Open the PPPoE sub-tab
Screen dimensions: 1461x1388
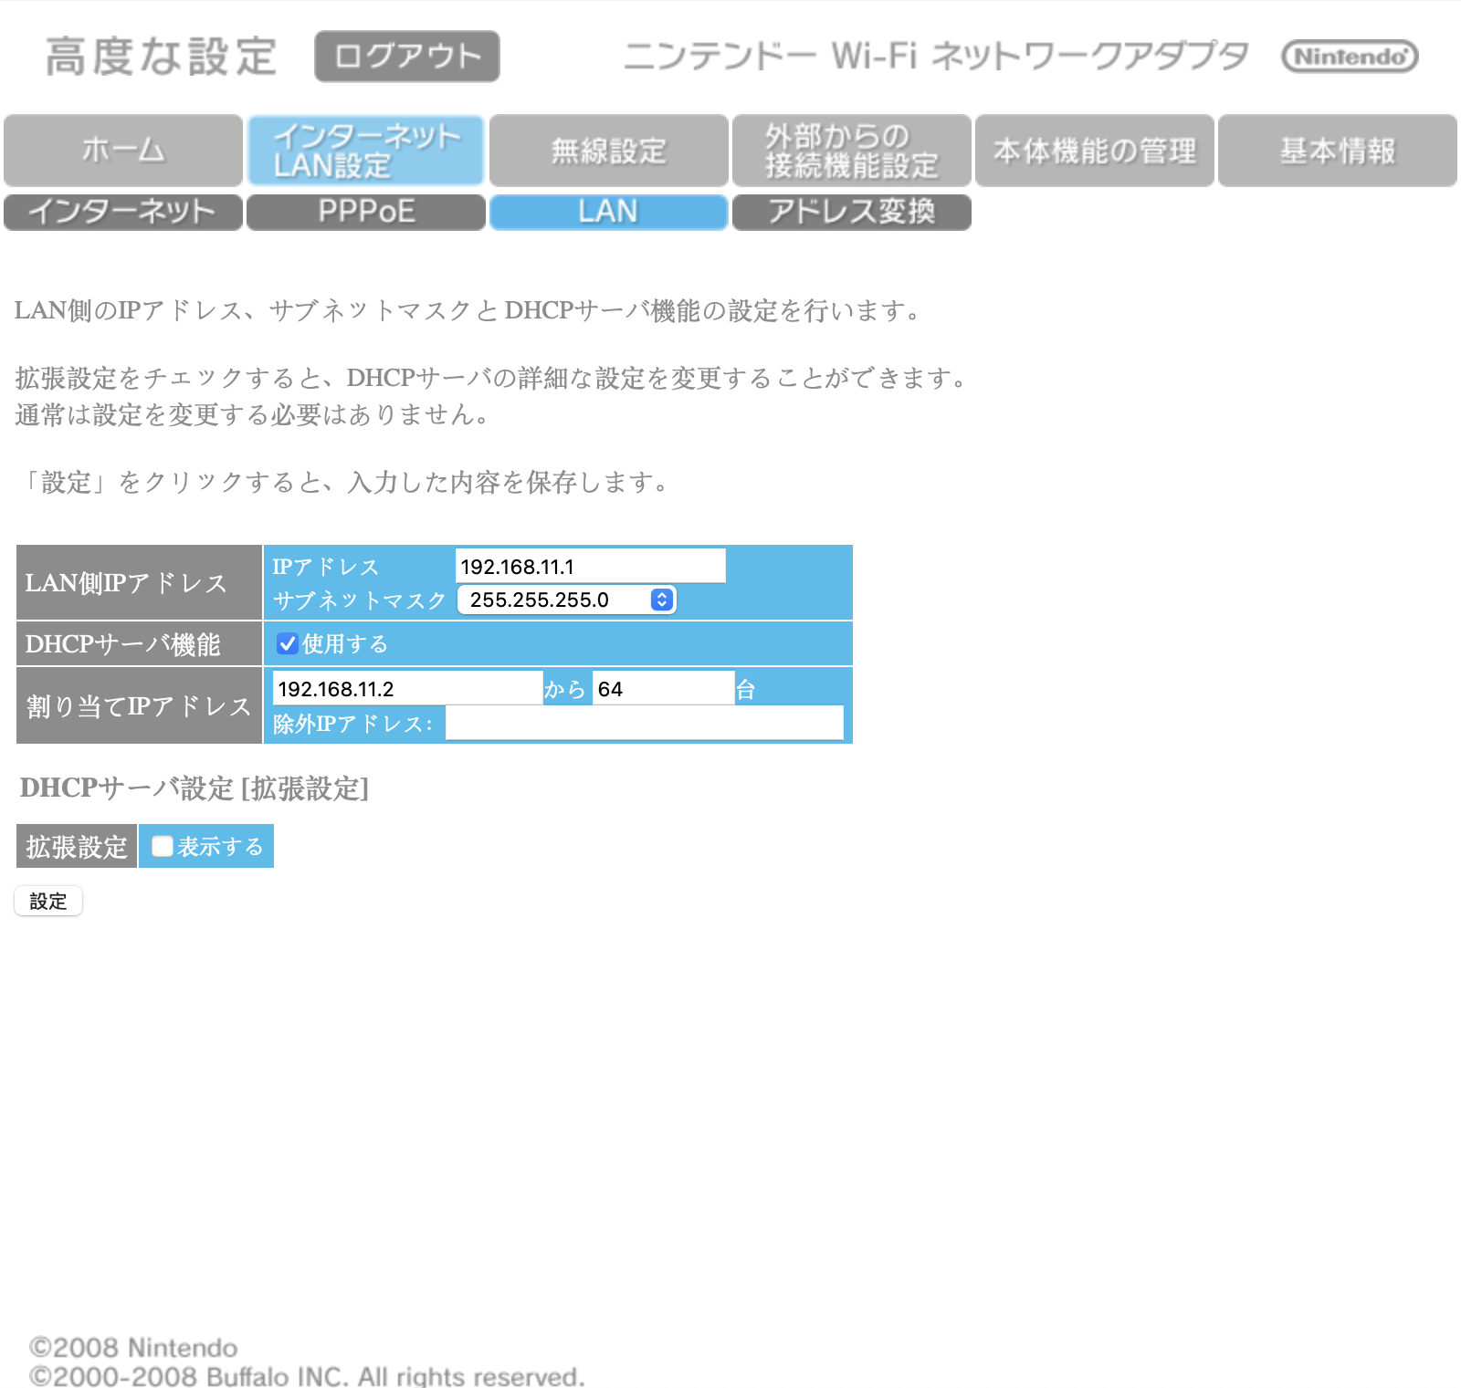pos(366,212)
